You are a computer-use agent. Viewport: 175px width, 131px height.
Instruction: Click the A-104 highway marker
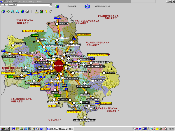pyautogui.click(x=57, y=18)
